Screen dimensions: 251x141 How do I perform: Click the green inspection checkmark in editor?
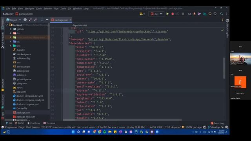[222, 31]
